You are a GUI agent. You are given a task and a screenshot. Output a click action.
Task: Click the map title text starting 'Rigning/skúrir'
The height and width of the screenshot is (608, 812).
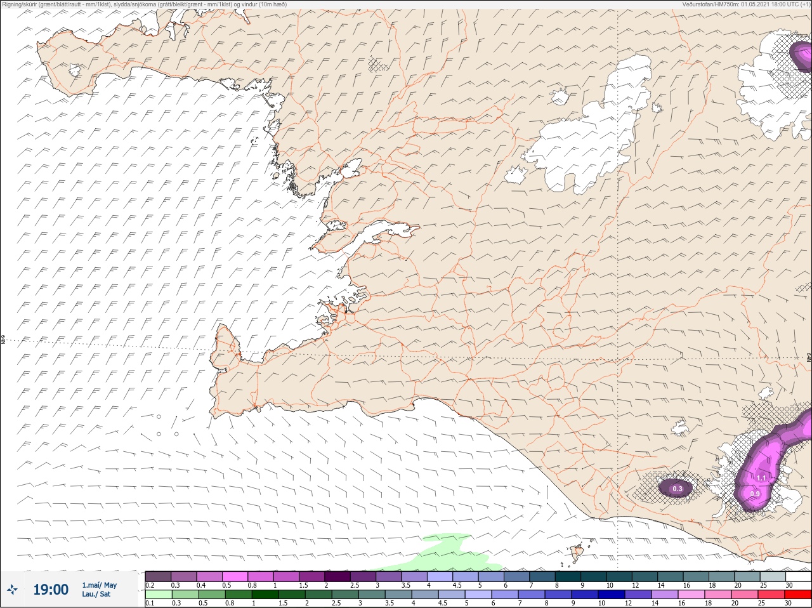(144, 4)
